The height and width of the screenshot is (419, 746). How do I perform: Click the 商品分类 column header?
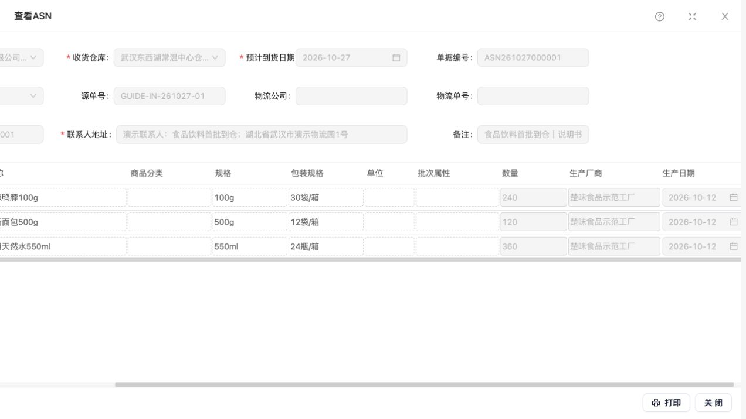point(147,173)
